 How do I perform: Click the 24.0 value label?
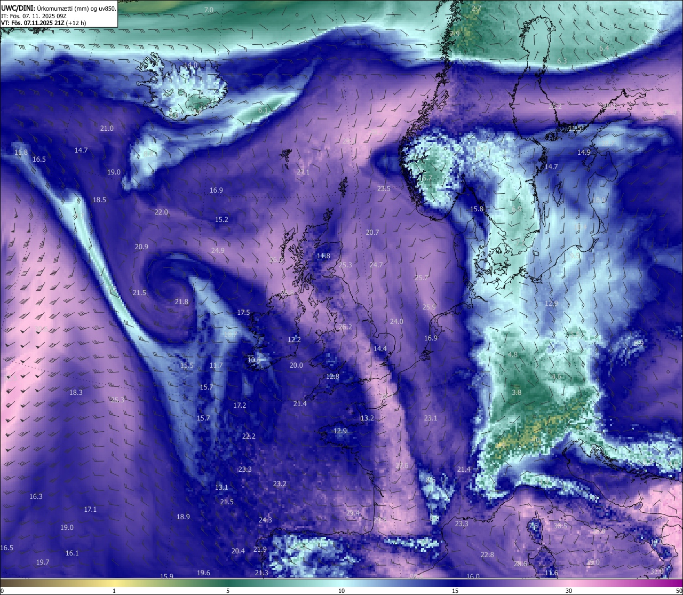[x=396, y=322]
